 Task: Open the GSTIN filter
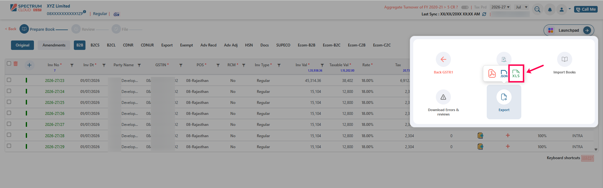click(181, 65)
